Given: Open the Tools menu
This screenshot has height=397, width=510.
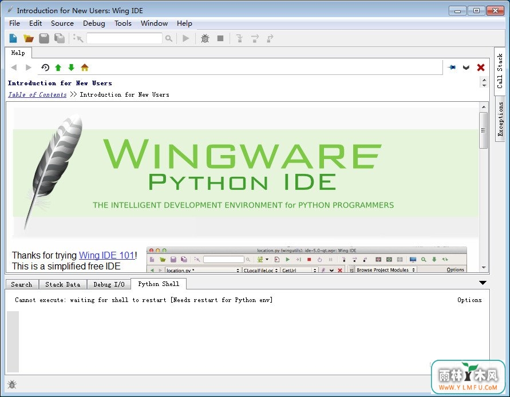Looking at the screenshot, I should pos(122,23).
